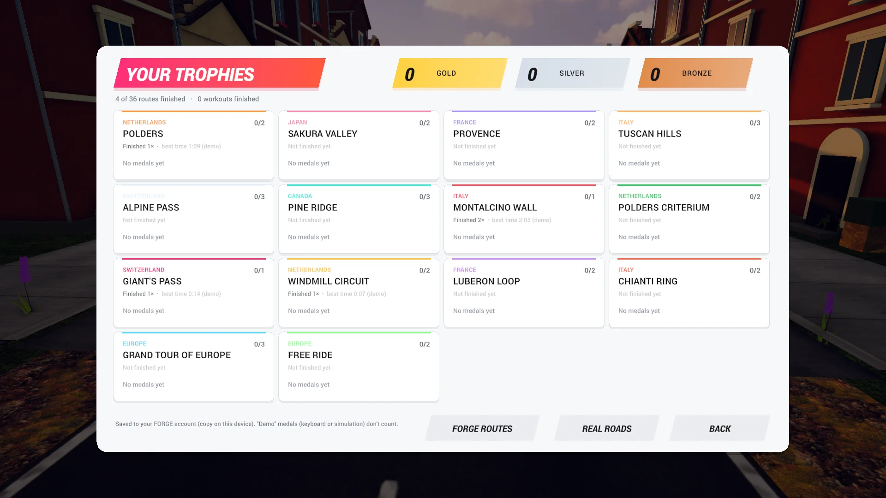
Task: Select the Grand Tour of Europe card
Action: [194, 367]
